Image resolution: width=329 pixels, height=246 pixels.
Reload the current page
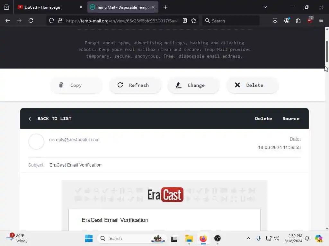pos(31,21)
